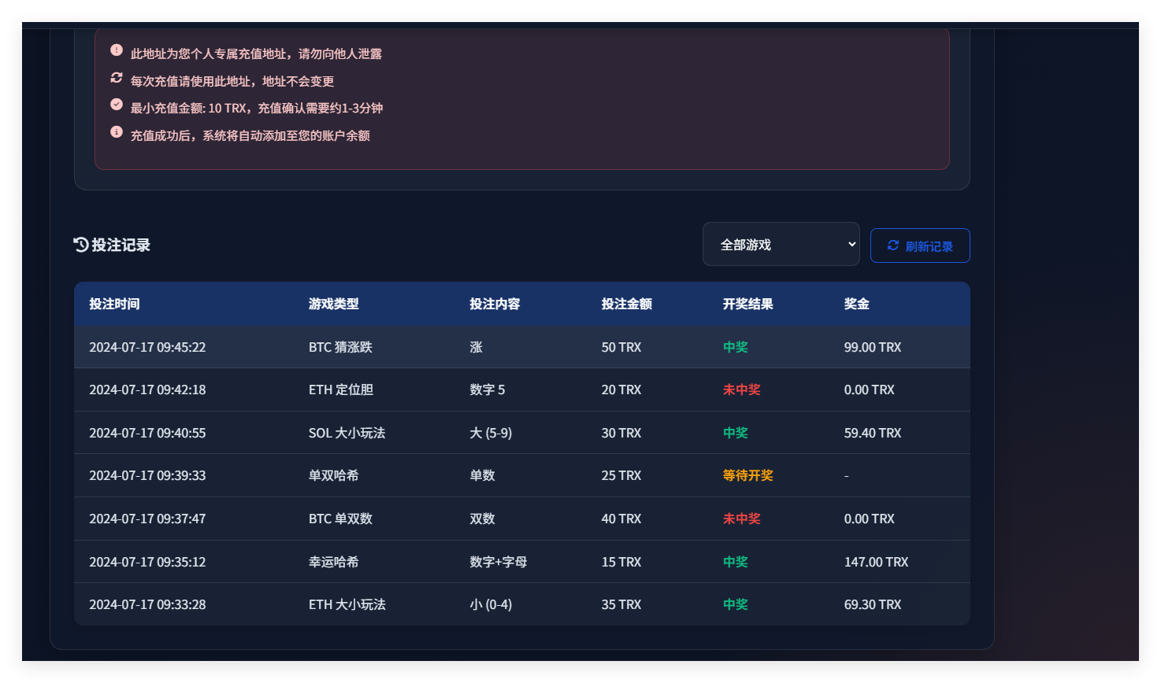Click the red 未中奖 status for ETH 定位胆
The width and height of the screenshot is (1161, 683).
tap(740, 389)
